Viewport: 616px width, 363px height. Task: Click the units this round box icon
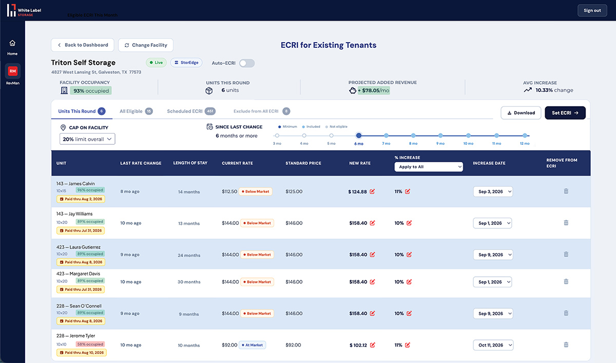click(209, 90)
